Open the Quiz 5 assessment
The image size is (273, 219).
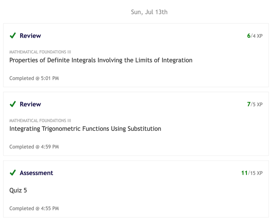point(18,190)
